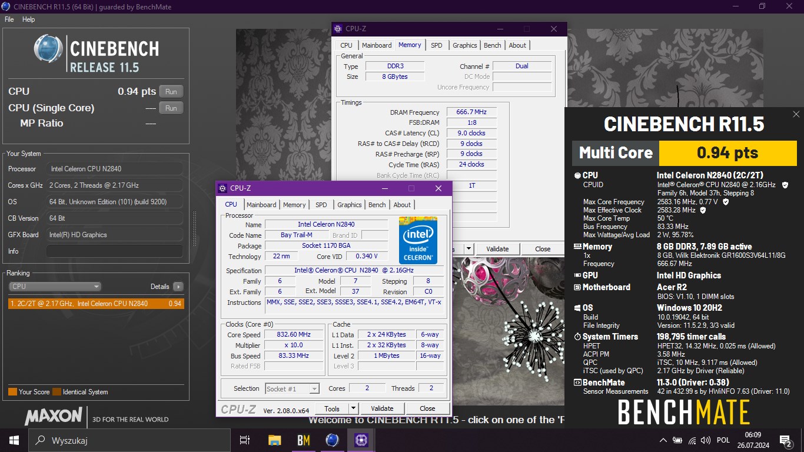Click the OS Windows icon in BenchMate panel
This screenshot has height=452, width=804.
point(577,308)
